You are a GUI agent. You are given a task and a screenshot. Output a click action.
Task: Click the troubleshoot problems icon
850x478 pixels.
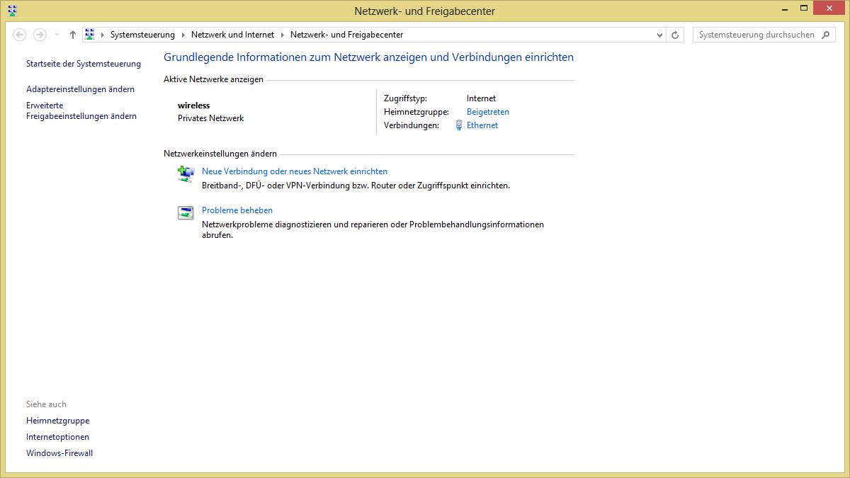[x=186, y=212]
